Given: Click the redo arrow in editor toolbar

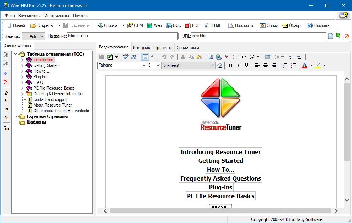Looking at the screenshot, I should pos(172,57).
